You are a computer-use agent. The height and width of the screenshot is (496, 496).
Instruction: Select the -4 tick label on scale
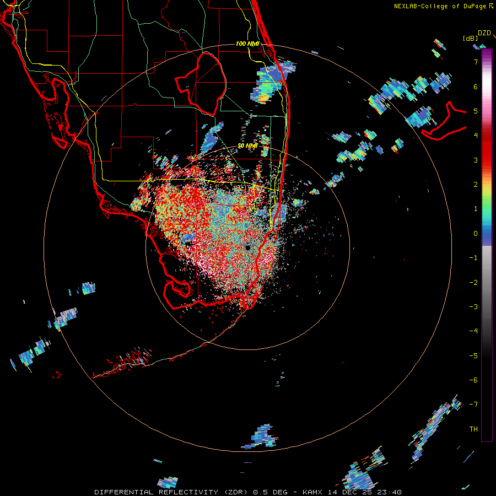(473, 331)
